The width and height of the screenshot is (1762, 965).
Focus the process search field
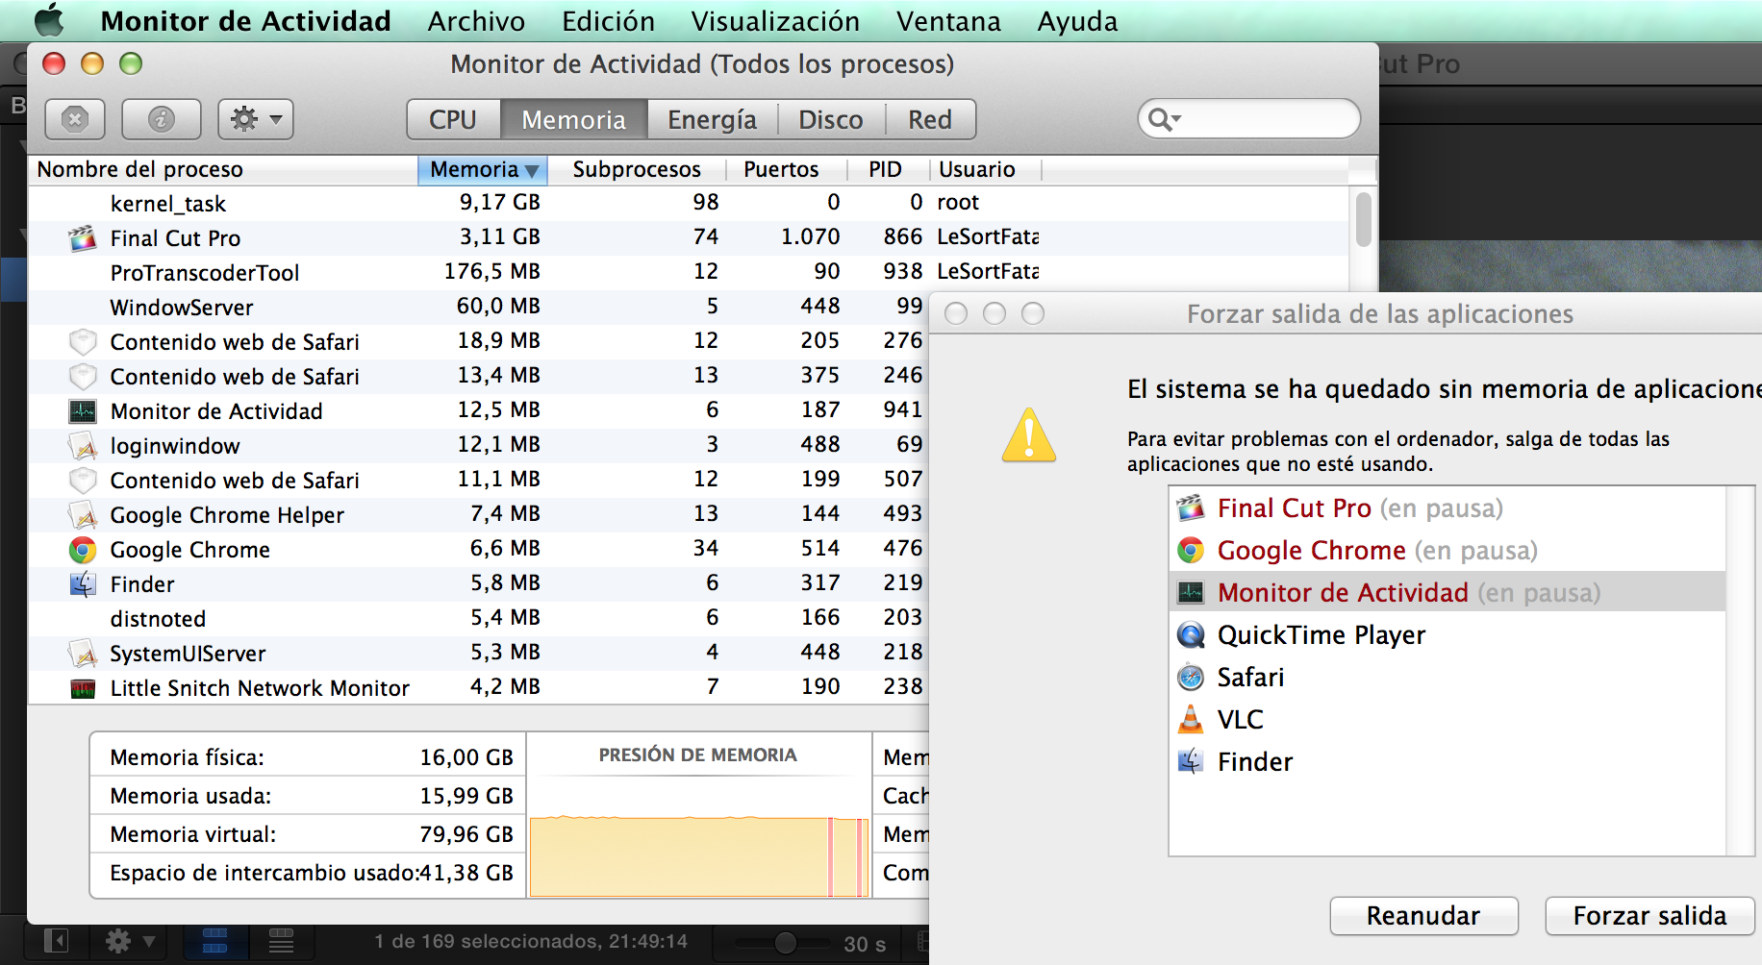tap(1249, 119)
